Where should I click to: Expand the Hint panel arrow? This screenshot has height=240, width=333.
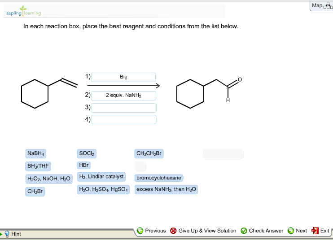[1, 234]
